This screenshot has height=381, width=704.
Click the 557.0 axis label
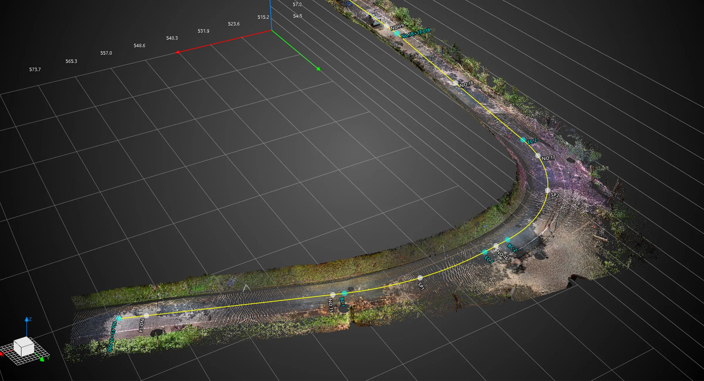pos(106,53)
